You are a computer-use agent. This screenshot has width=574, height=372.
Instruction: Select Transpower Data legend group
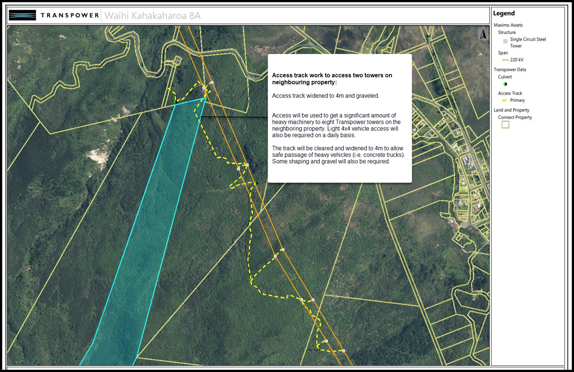pos(509,70)
